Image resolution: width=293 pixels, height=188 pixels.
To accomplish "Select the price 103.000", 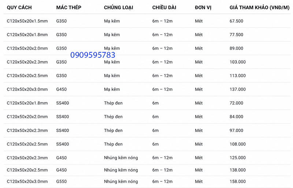I will click(x=237, y=62).
